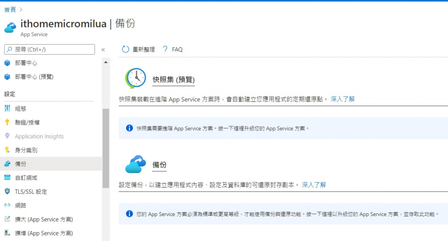Click the ithomemicromilua page title

(63, 24)
